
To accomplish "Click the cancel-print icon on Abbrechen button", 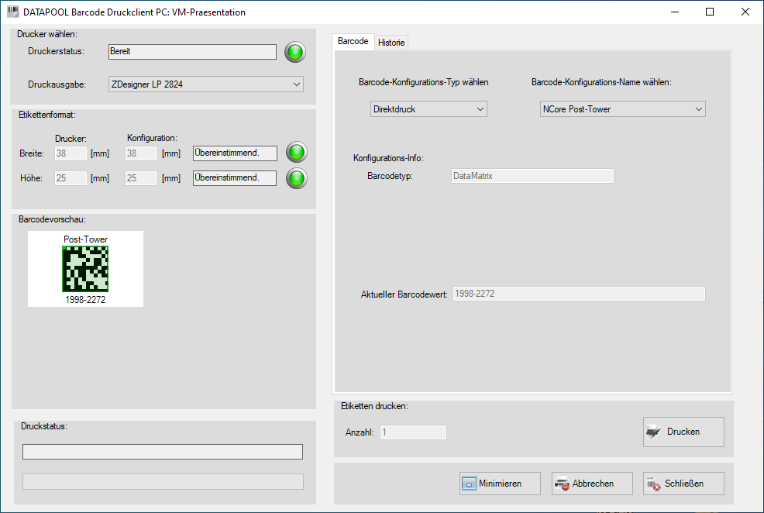I will 562,484.
